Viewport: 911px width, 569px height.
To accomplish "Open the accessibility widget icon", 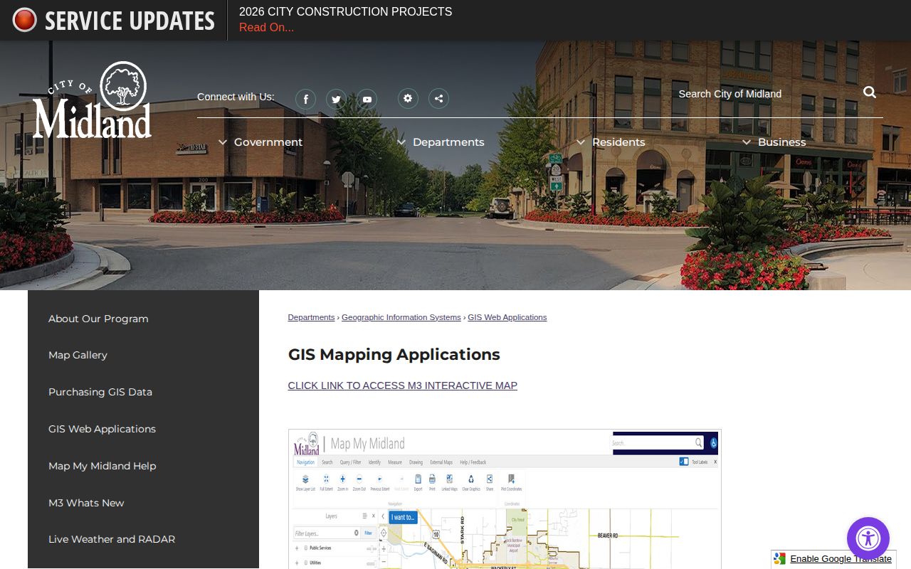I will (x=868, y=538).
